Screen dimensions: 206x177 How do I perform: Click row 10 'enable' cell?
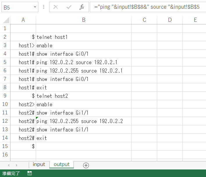pyautogui.click(x=84, y=104)
